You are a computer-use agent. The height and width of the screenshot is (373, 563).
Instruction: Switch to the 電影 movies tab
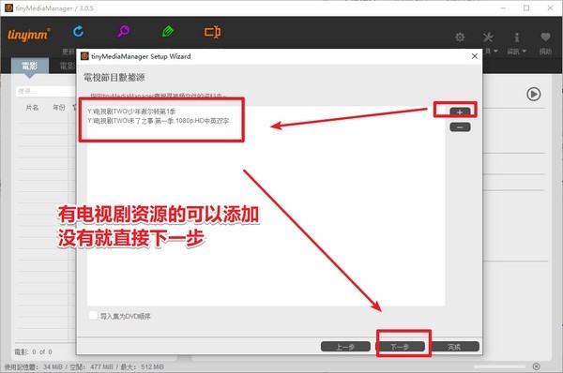click(x=30, y=66)
